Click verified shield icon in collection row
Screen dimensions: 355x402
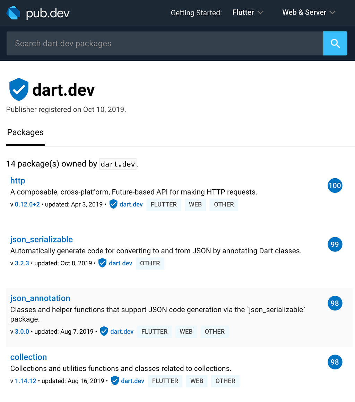click(x=115, y=381)
